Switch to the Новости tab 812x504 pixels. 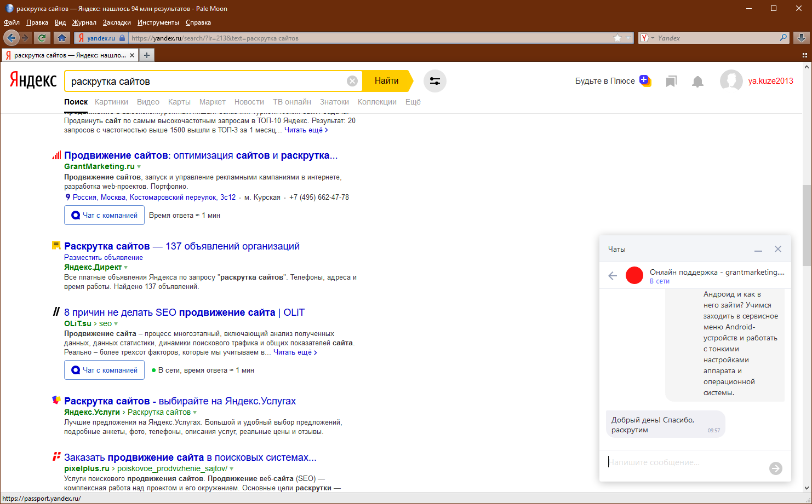[x=249, y=102]
